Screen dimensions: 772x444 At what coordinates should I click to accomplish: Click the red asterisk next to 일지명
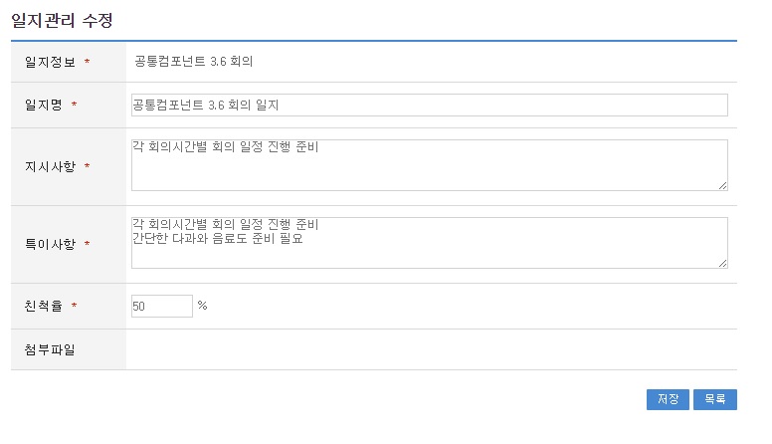75,106
